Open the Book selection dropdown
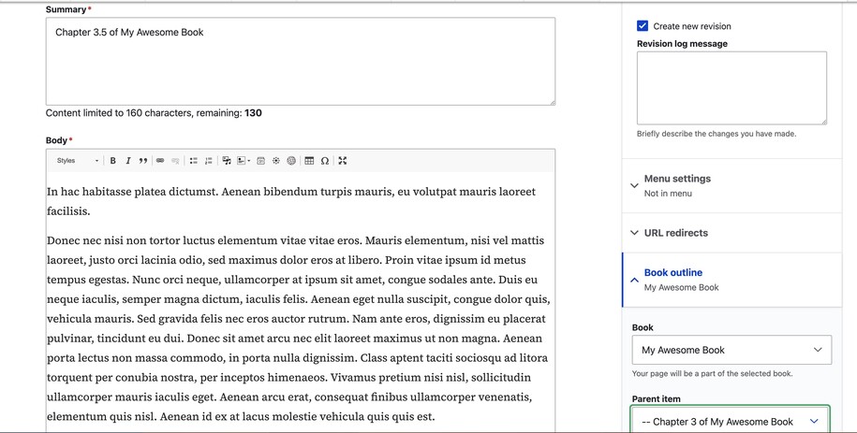 point(731,350)
